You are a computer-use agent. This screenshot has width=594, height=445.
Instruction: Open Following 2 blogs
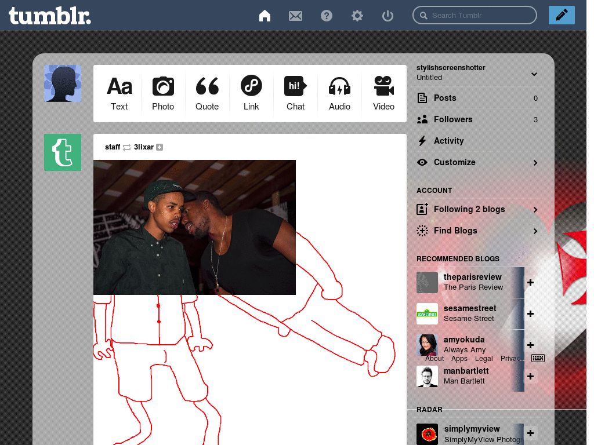tap(477, 209)
